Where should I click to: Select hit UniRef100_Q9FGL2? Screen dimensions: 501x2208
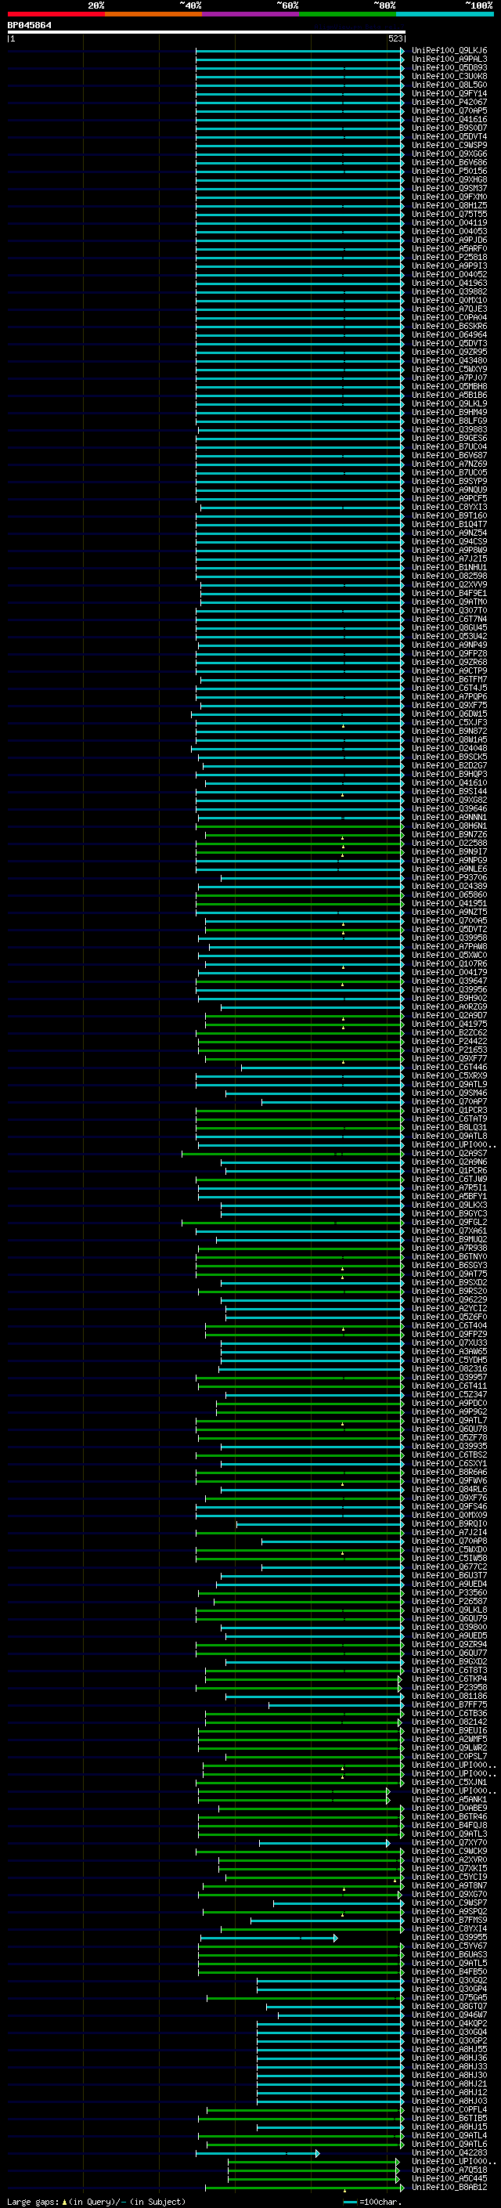pos(449,1223)
